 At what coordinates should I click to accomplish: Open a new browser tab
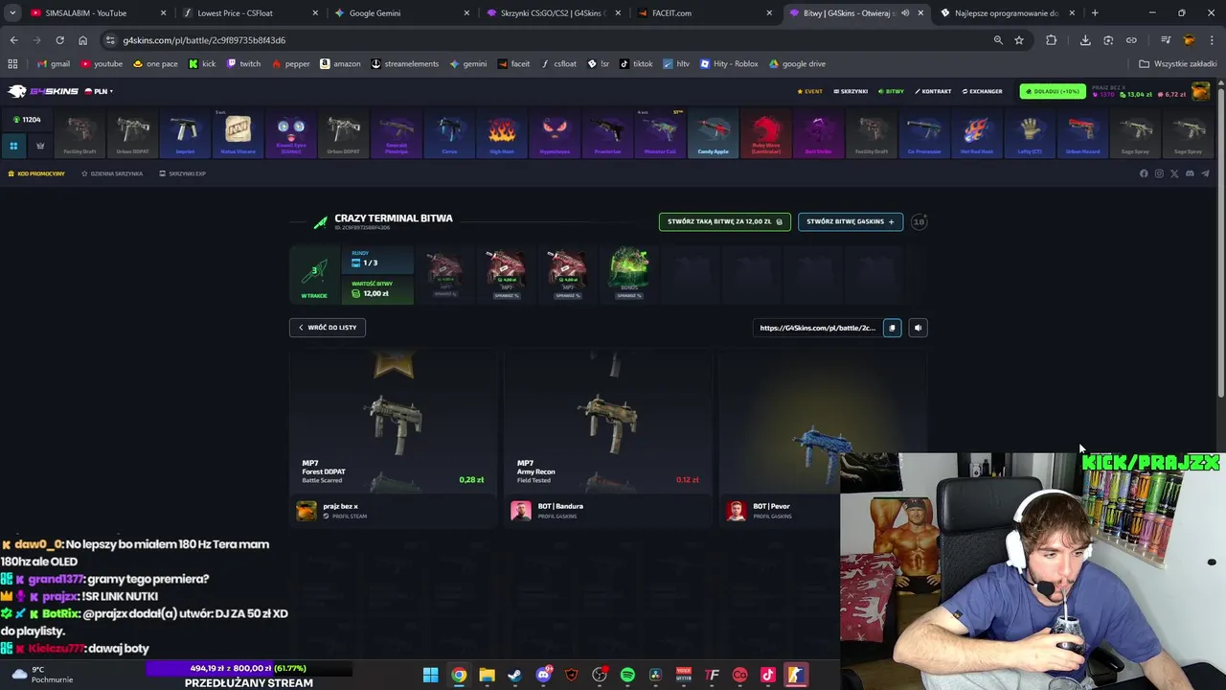pyautogui.click(x=1095, y=13)
